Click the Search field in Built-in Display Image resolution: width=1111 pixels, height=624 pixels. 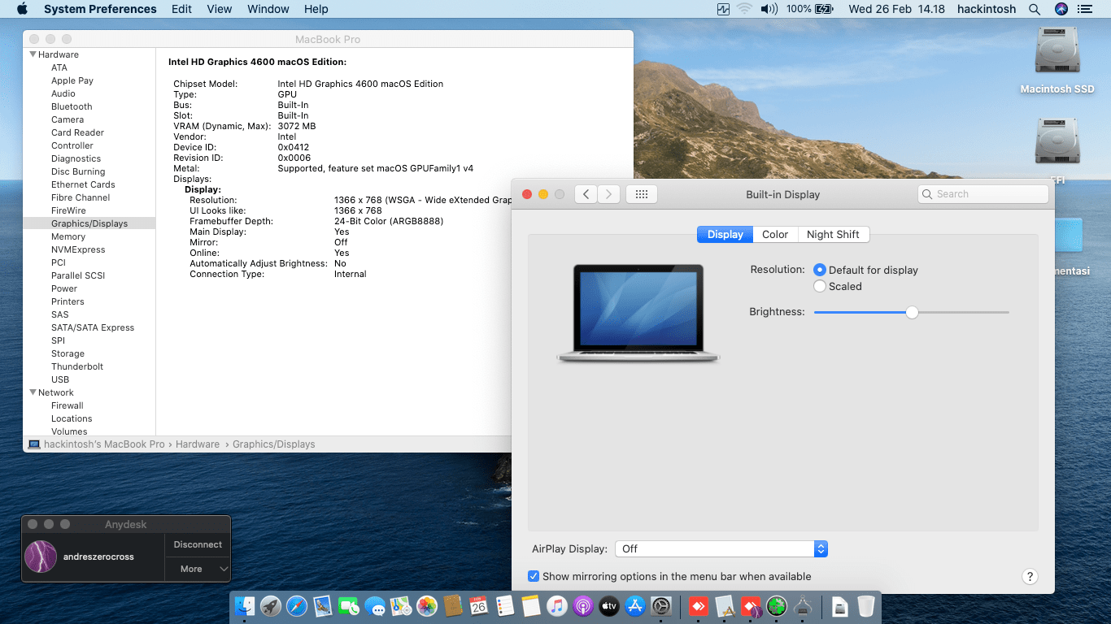pos(982,194)
